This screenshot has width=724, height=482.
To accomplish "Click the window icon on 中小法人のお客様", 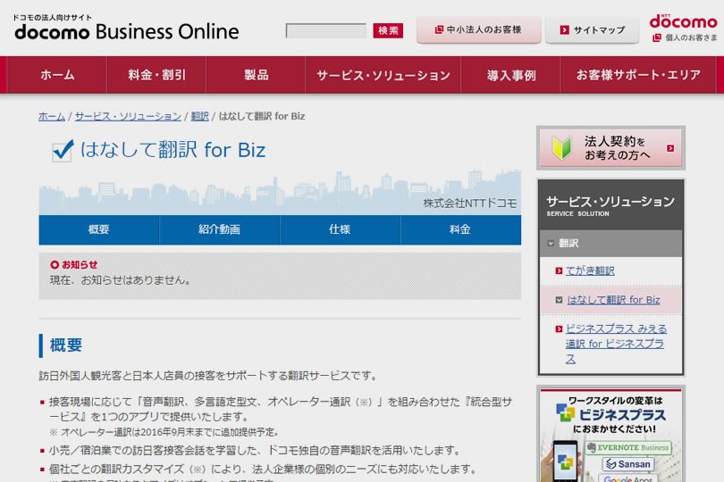I will 439,29.
